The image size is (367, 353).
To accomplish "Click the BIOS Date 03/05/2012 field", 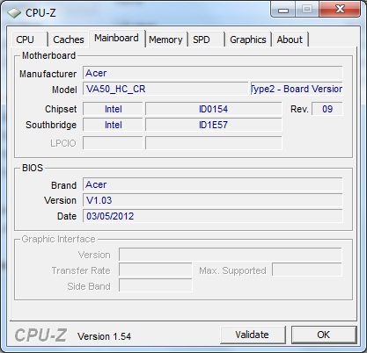I will tap(213, 216).
